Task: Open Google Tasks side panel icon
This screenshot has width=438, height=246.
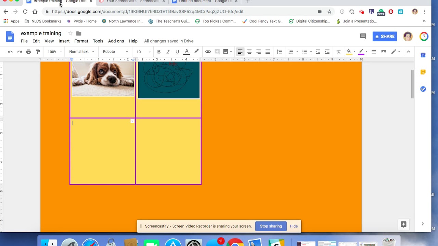Action: point(423,89)
